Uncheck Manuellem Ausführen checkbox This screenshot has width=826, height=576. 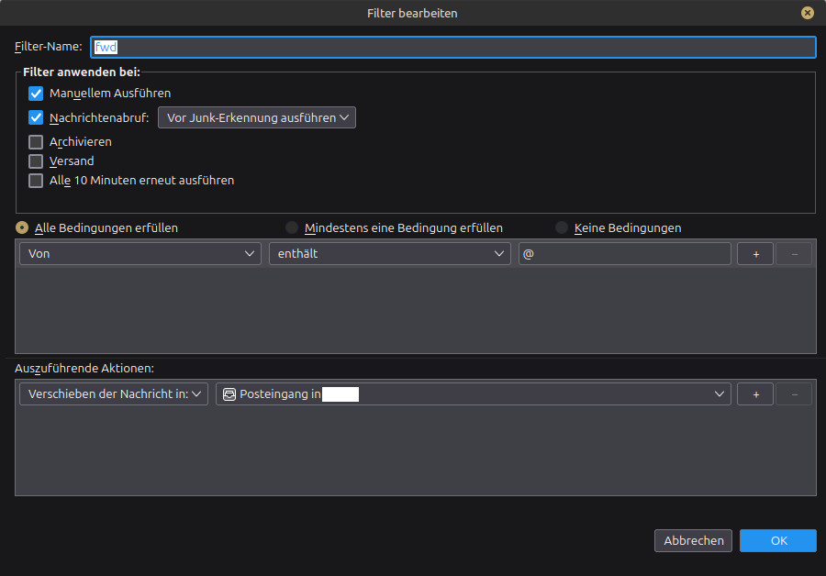[x=36, y=94]
